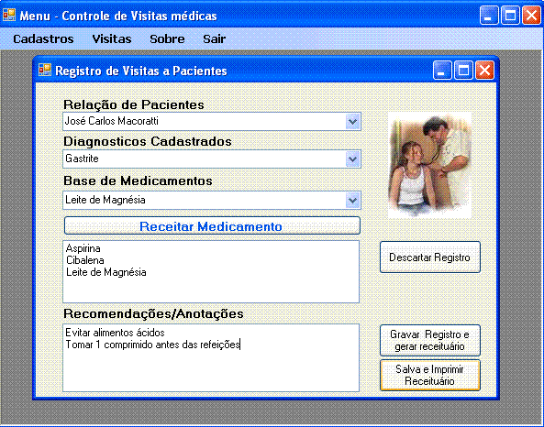Click Salva e Imprimir Receituário button
Screen dimensions: 544x427
coord(430,376)
